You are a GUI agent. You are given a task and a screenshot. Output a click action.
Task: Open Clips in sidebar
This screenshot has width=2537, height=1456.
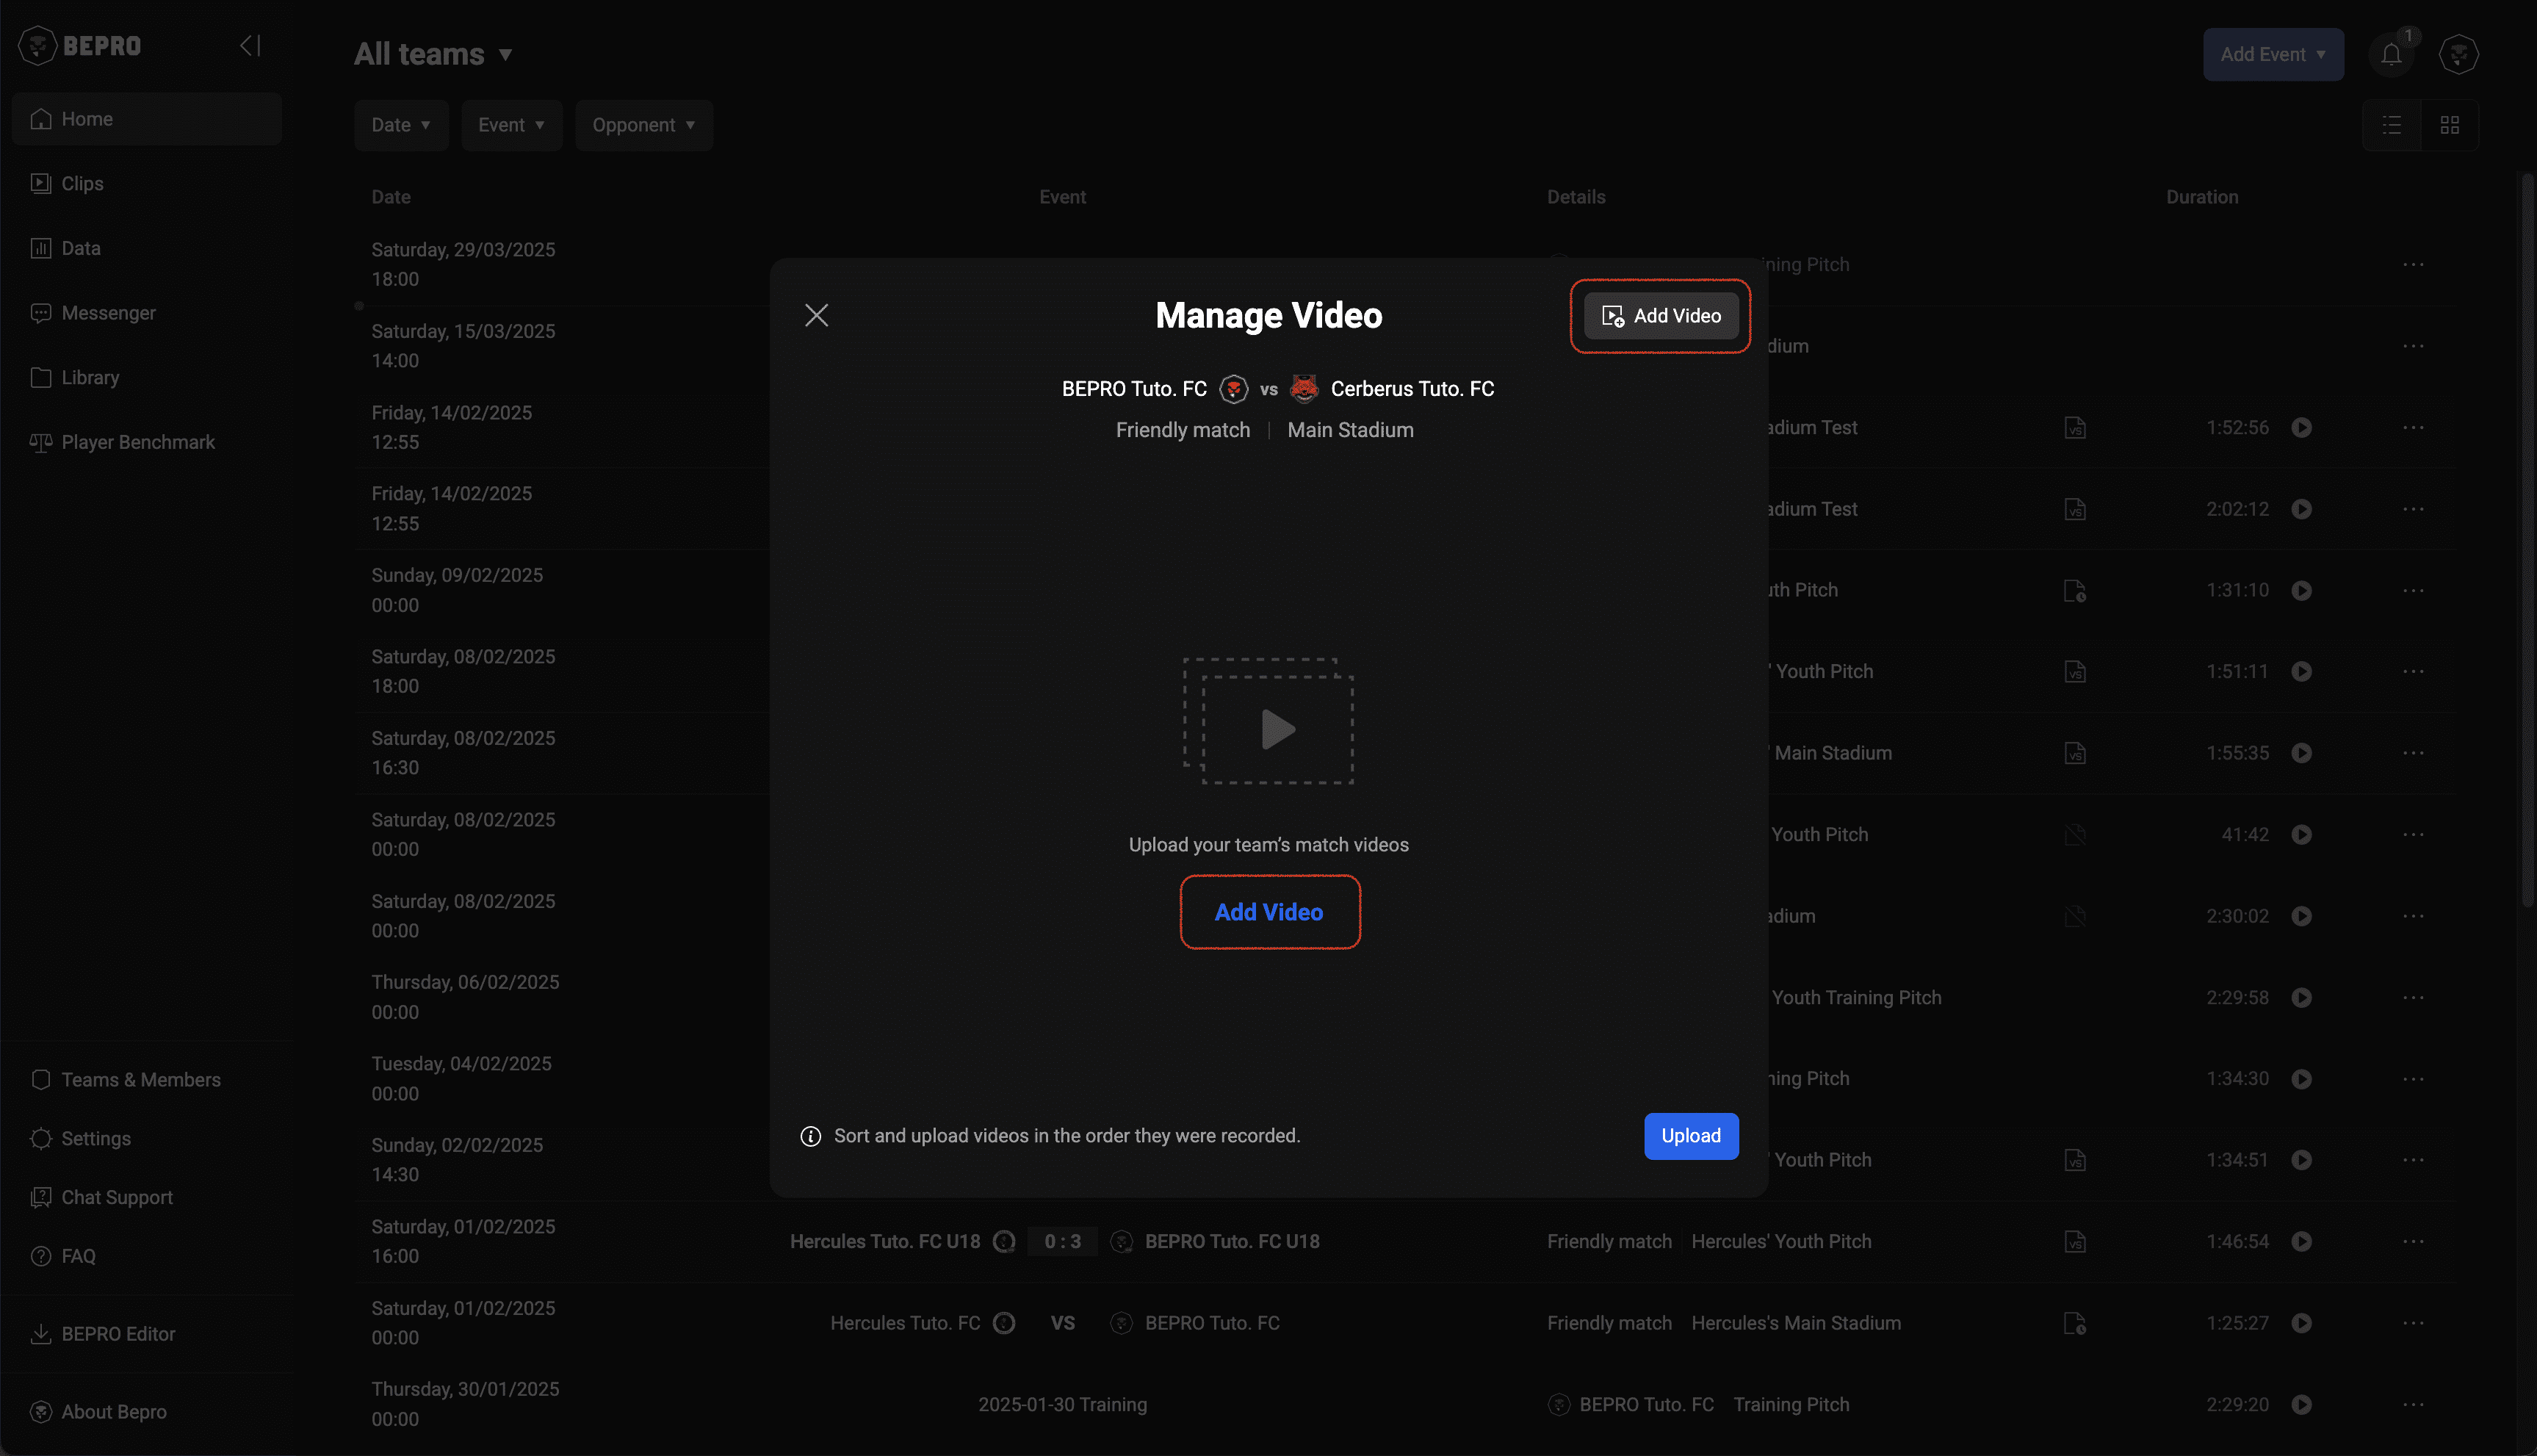point(147,184)
